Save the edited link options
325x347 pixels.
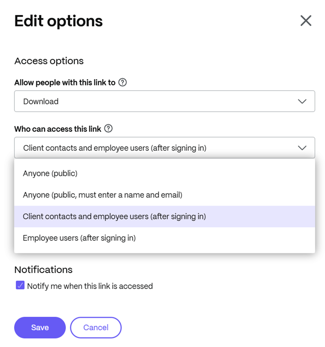[40, 327]
